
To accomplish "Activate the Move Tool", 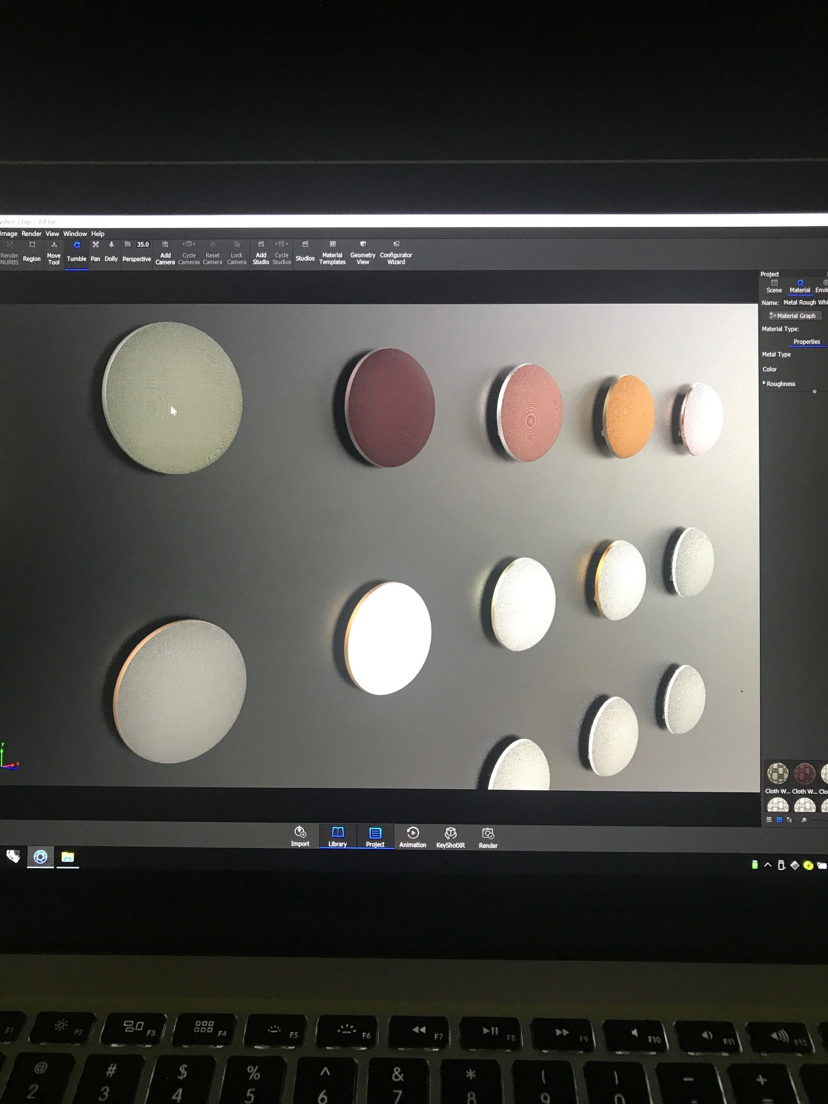I will [x=53, y=252].
